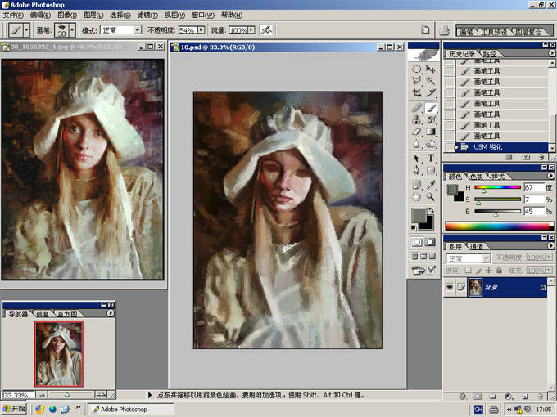Switch to the 色板 tab
The image size is (557, 417).
point(477,177)
